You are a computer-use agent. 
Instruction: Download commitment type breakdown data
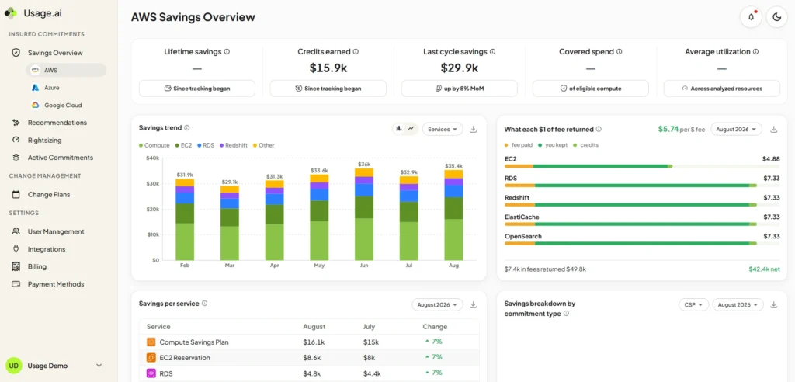pyautogui.click(x=774, y=305)
